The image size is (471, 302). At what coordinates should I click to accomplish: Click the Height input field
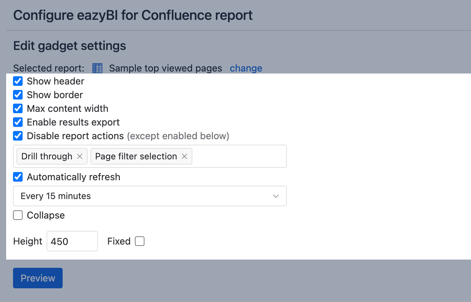point(72,241)
